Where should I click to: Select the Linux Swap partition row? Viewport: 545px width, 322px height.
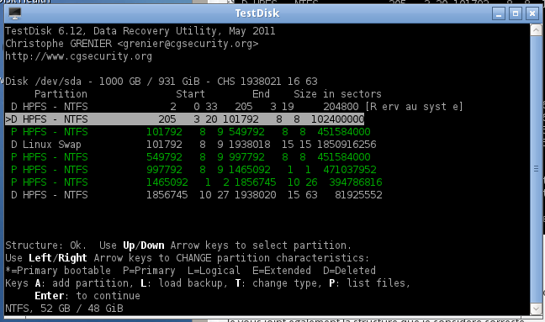tap(193, 145)
